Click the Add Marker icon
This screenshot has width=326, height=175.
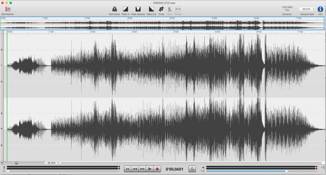point(8,9)
